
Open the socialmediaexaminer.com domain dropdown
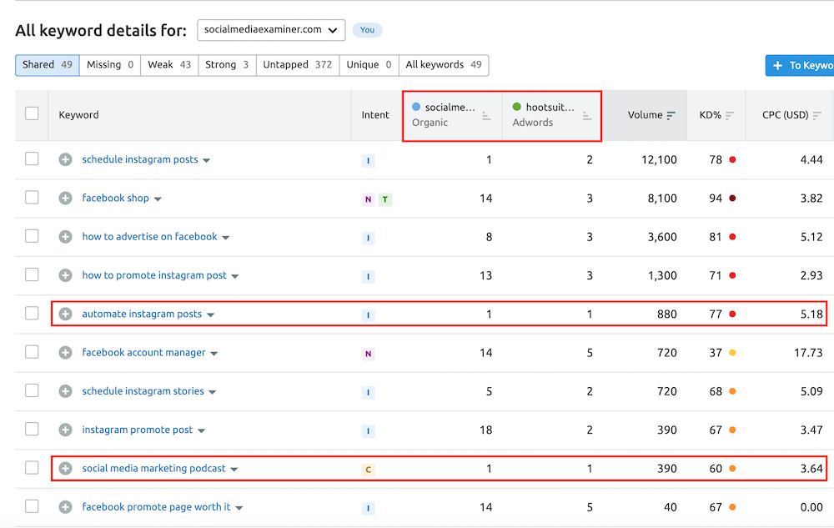click(271, 30)
